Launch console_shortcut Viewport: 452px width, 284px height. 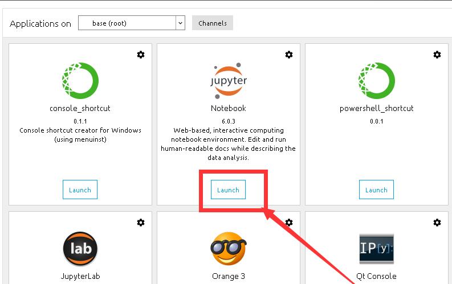pyautogui.click(x=80, y=190)
